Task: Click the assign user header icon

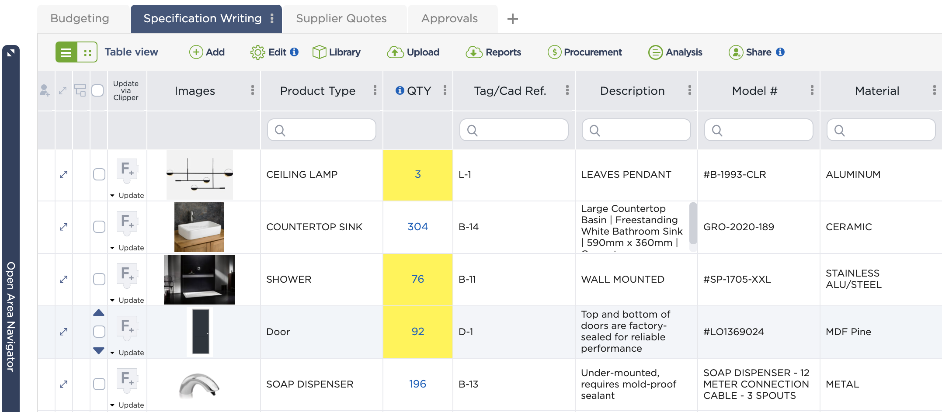Action: coord(45,90)
